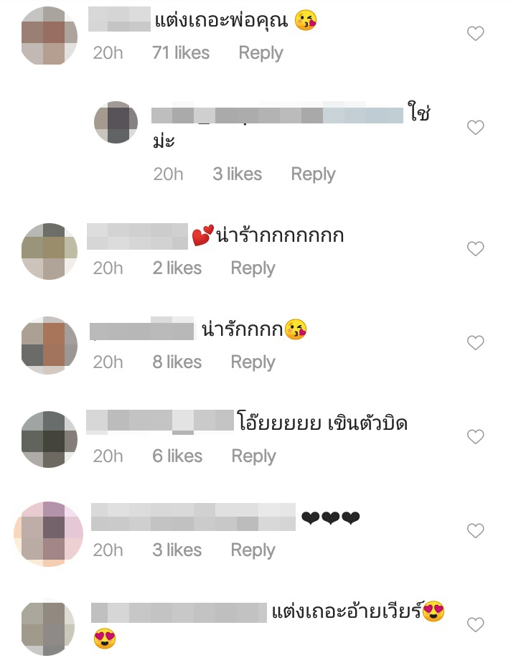Screen dimensions: 516x658
Task: Open blurred username on 'น่ารักกกก' comment
Action: pos(142,329)
